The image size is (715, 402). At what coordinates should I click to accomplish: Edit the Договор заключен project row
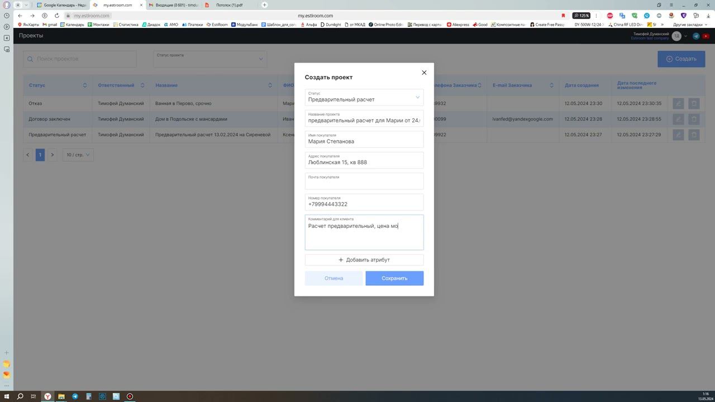tap(678, 119)
